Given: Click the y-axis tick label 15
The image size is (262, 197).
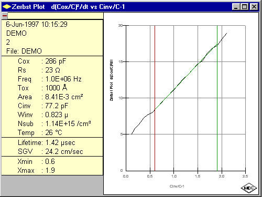Looking at the screenshot, I should [121, 62].
